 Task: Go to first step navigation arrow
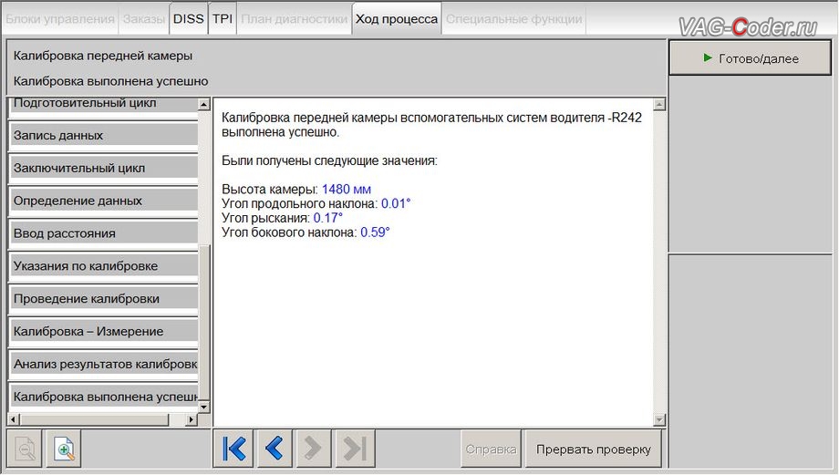point(233,449)
